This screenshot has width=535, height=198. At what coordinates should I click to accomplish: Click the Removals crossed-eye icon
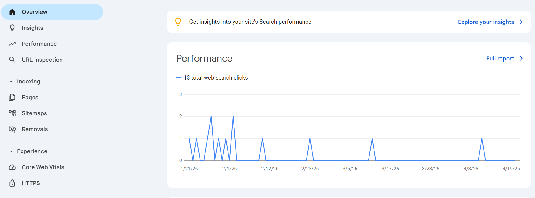coord(12,129)
